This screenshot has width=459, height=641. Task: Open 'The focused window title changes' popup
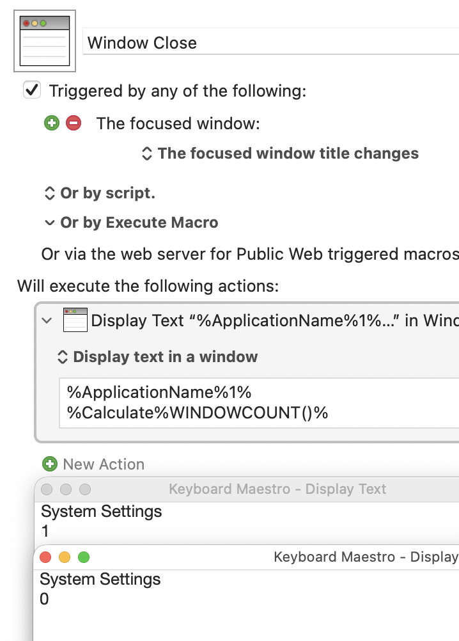(x=280, y=154)
